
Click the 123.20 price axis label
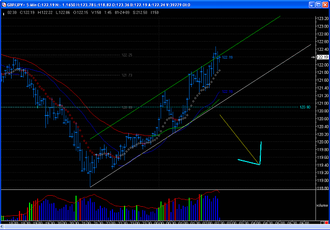323,18
